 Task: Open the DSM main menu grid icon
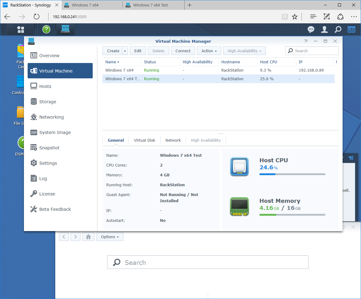[21, 29]
